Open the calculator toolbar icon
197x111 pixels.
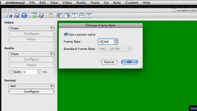click(51, 15)
